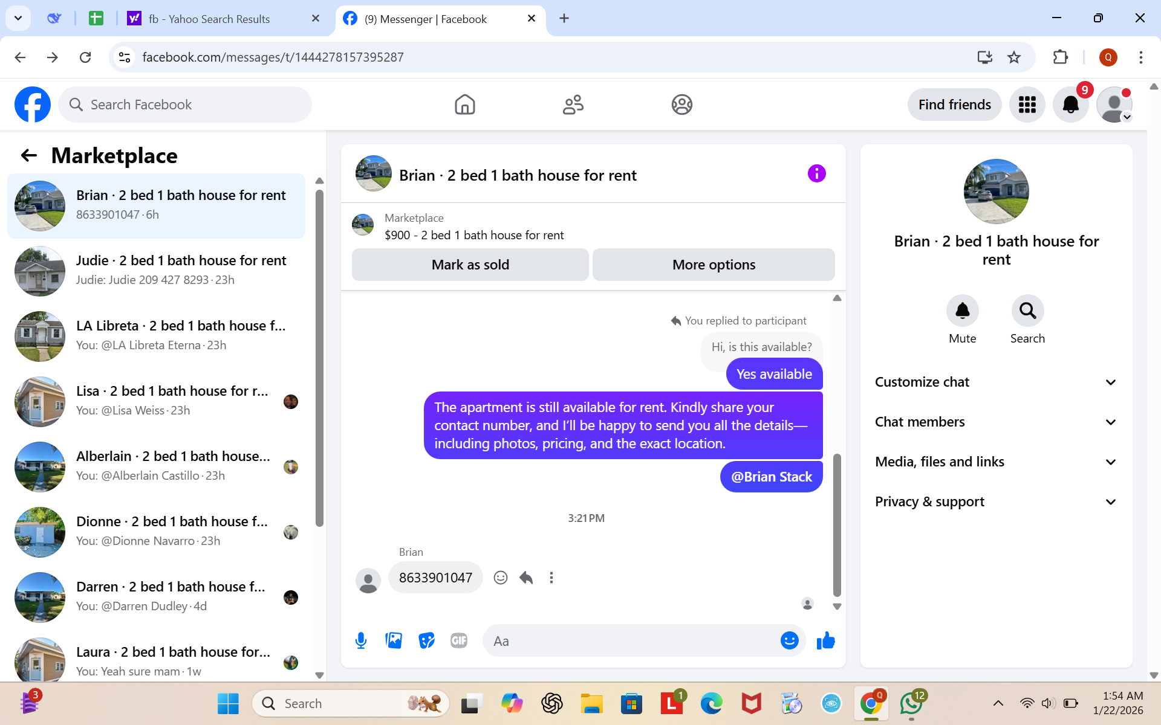Expand Chat members section
Screen dimensions: 1161x725
click(995, 422)
